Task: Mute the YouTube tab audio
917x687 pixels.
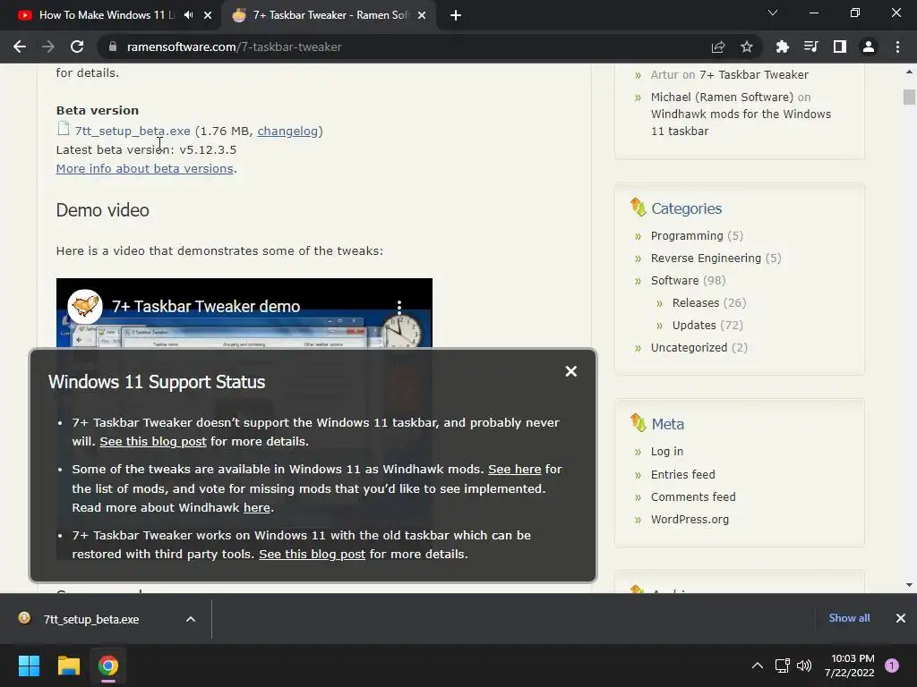Action: (x=188, y=15)
